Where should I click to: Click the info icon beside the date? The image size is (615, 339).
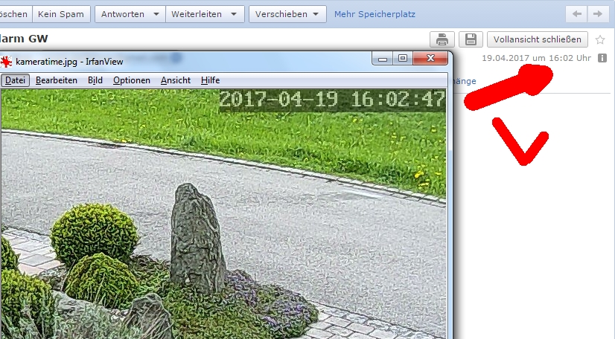(x=602, y=58)
